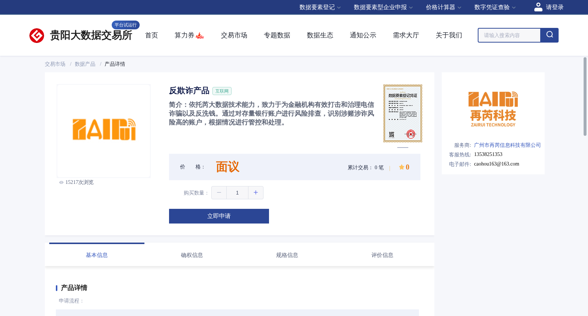The image size is (588, 316).
Task: Expand the 数据要素登记 dropdown
Action: [320, 7]
